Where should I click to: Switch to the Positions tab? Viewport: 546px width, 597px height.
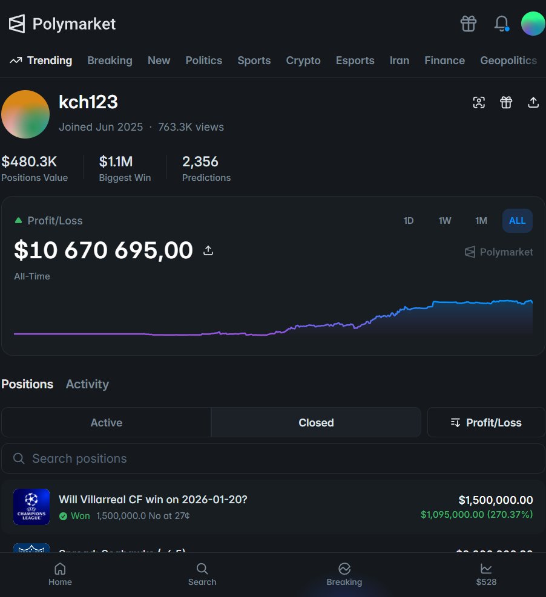[x=27, y=384]
